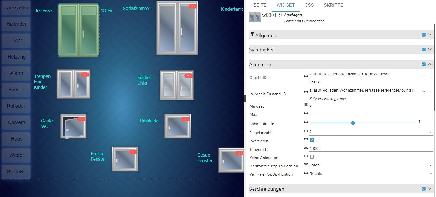Screen dimensions: 436x197
Task: Select the Emilia Fenster window widget
Action: [x=125, y=159]
